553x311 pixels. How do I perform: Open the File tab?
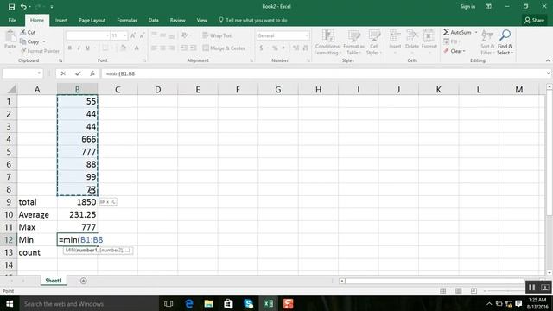[x=12, y=20]
